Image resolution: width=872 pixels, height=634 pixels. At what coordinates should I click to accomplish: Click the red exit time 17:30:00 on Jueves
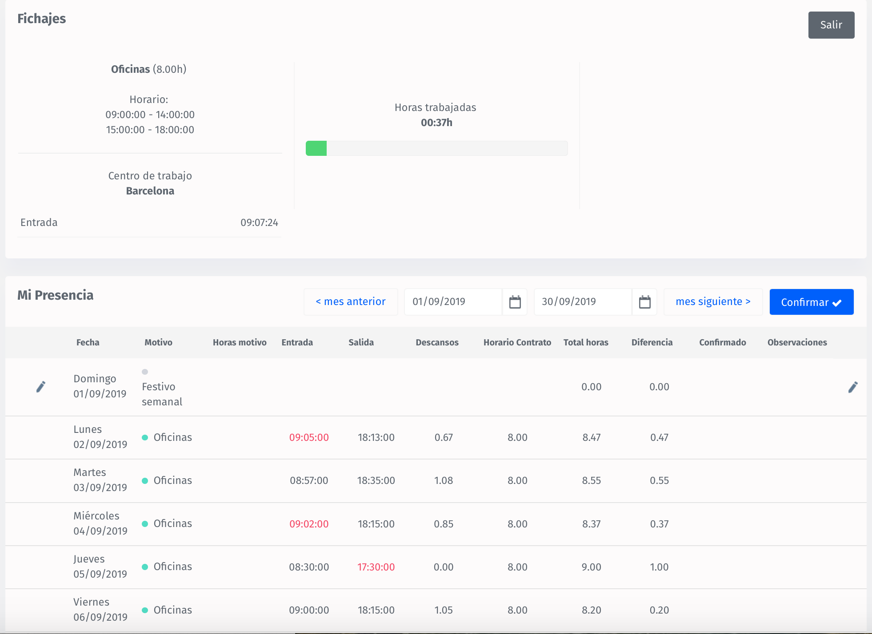click(376, 567)
